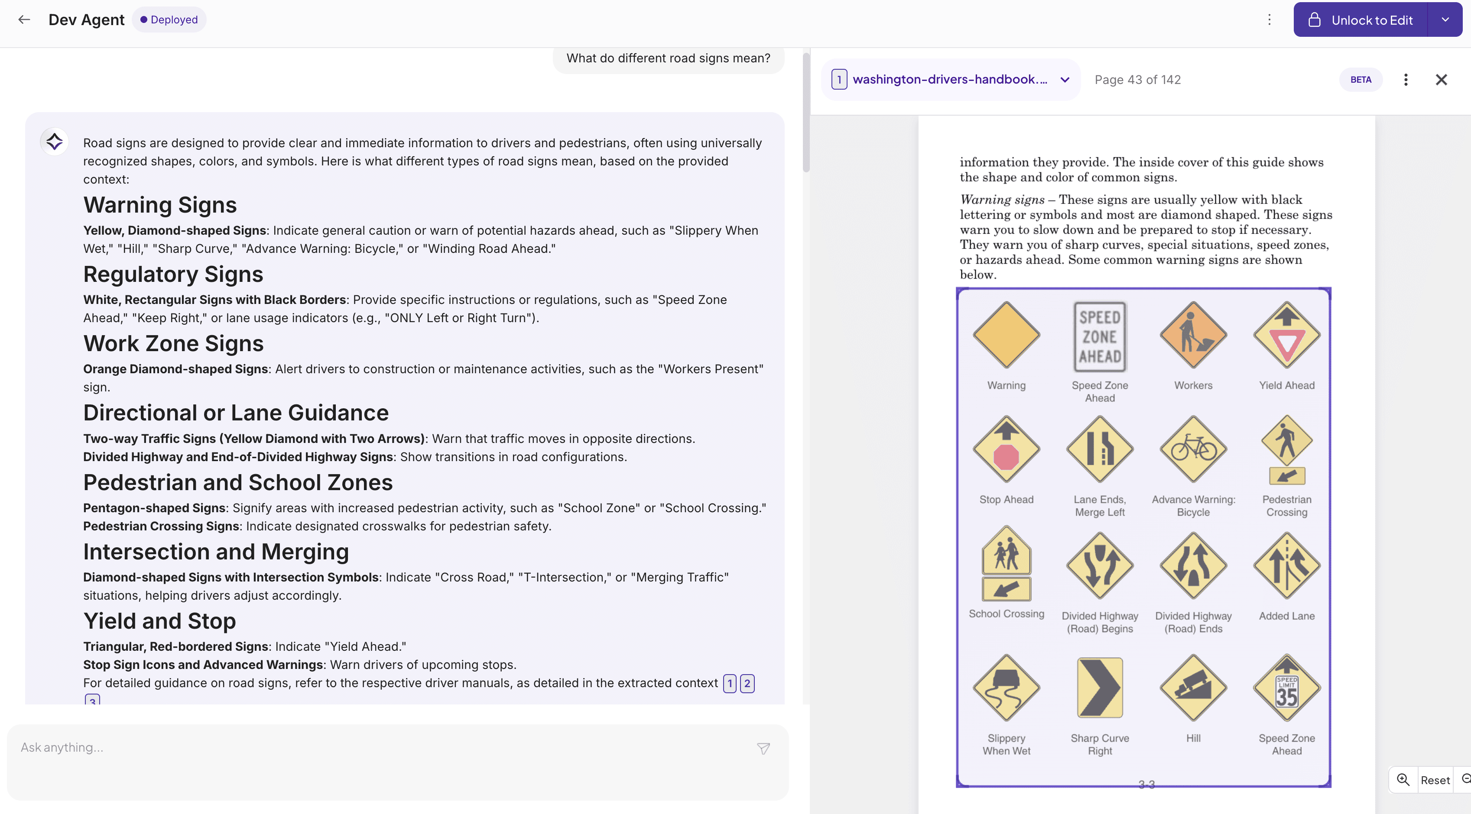Click the back arrow next to Dev Agent
The width and height of the screenshot is (1471, 814).
25,19
